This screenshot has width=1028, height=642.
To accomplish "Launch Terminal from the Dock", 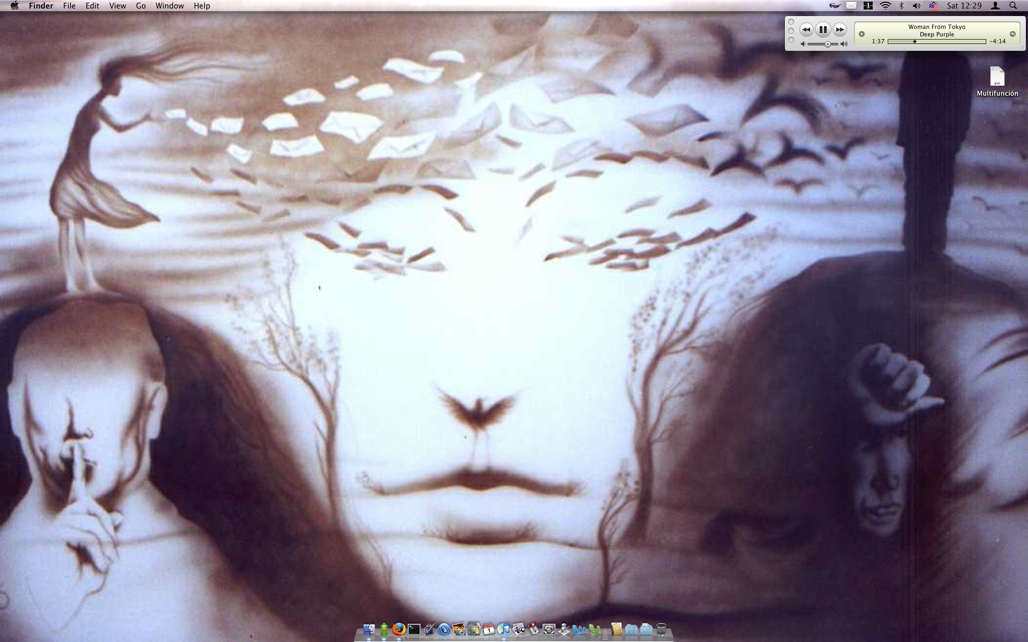I will [x=414, y=630].
